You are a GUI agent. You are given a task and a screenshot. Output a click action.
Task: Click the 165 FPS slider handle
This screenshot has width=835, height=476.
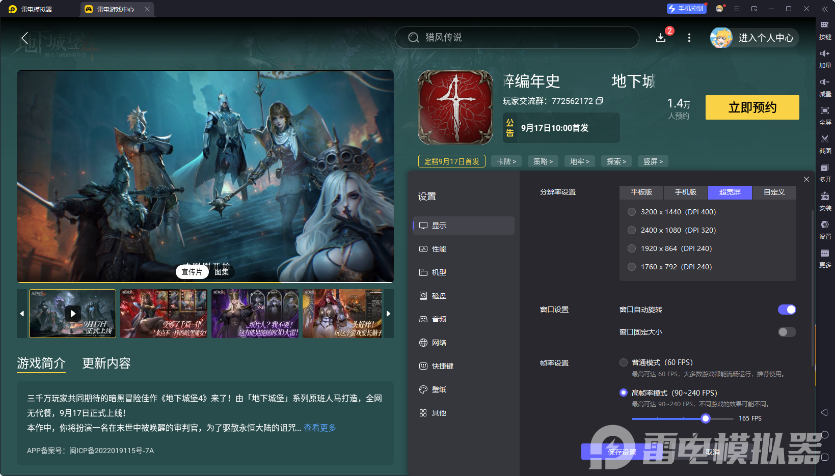coord(706,418)
